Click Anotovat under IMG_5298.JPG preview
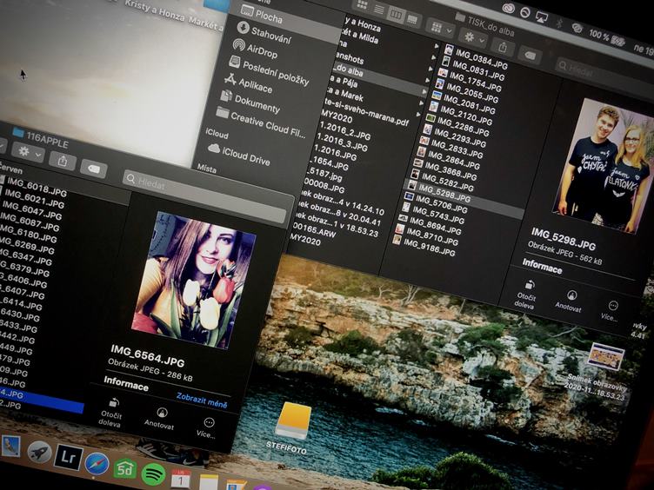The width and height of the screenshot is (654, 490). (x=570, y=301)
